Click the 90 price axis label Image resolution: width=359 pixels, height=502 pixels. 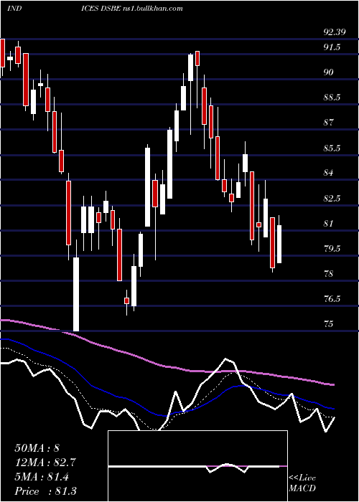tap(328, 72)
